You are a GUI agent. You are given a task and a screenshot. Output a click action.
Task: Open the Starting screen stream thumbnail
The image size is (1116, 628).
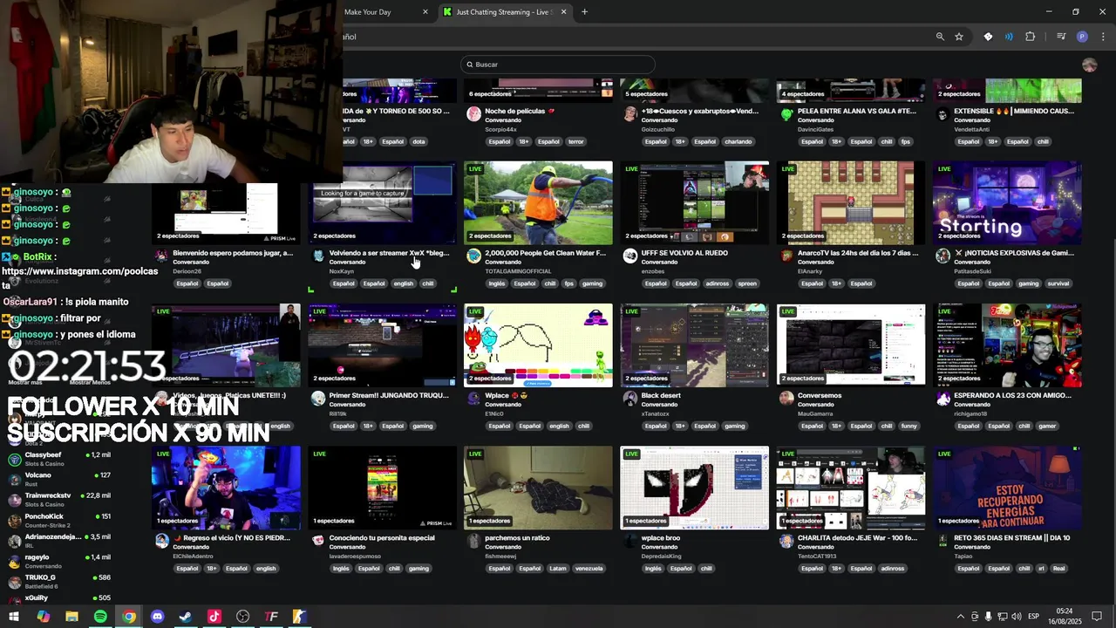(x=1007, y=202)
